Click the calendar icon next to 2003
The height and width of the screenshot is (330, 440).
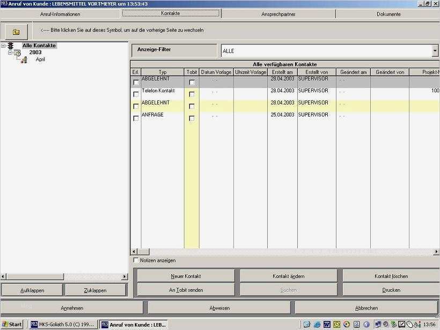click(x=17, y=53)
